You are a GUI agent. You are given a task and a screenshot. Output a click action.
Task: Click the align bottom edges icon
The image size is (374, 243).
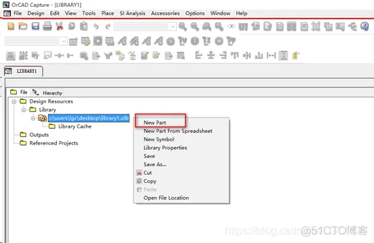pos(259,55)
